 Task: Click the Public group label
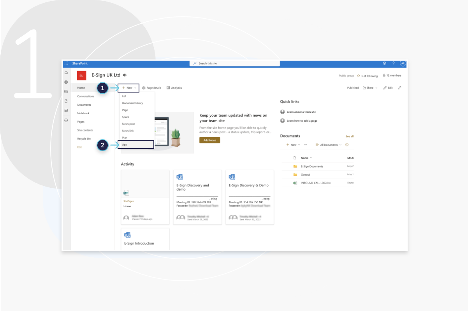click(347, 76)
